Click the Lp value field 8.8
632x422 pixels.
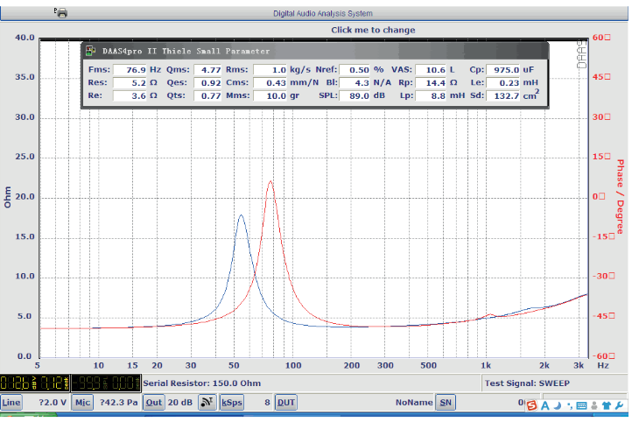pos(431,95)
